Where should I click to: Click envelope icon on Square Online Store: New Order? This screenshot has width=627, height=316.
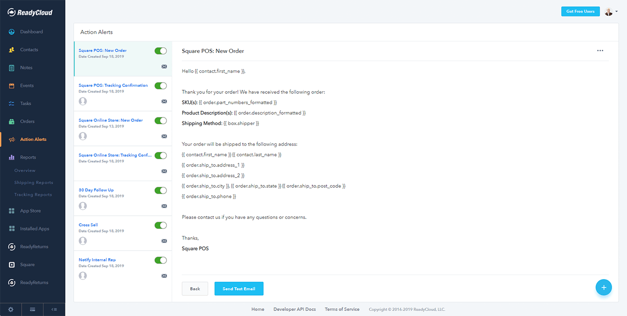tap(164, 136)
